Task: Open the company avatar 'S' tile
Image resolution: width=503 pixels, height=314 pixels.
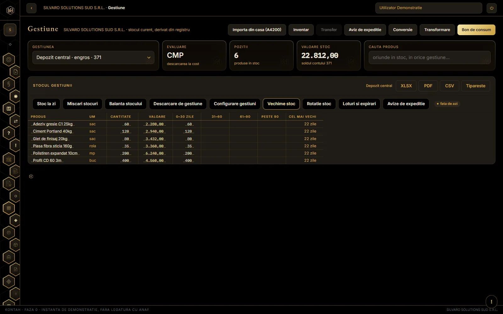Action: 10,30
